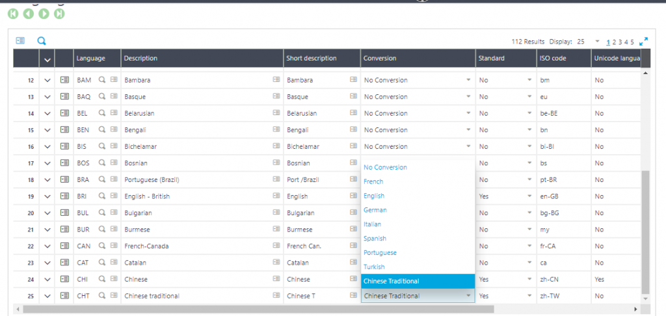Viewport: 666px width, 316px height.
Task: Open the detail icon next to BEL code
Action: pos(113,113)
